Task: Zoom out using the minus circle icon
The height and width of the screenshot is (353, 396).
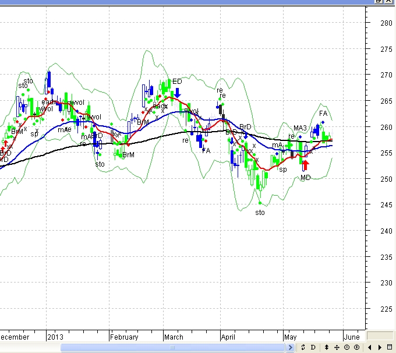Action: pos(346,348)
